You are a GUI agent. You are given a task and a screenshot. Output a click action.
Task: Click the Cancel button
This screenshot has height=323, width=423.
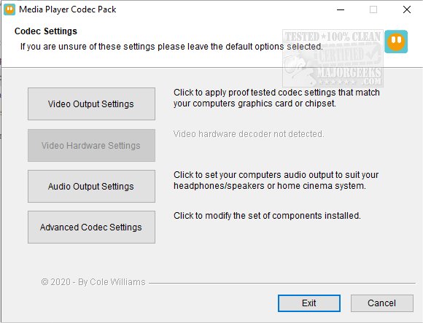pos(382,303)
